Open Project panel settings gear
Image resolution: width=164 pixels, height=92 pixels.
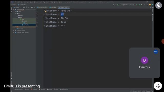(x=32, y=7)
